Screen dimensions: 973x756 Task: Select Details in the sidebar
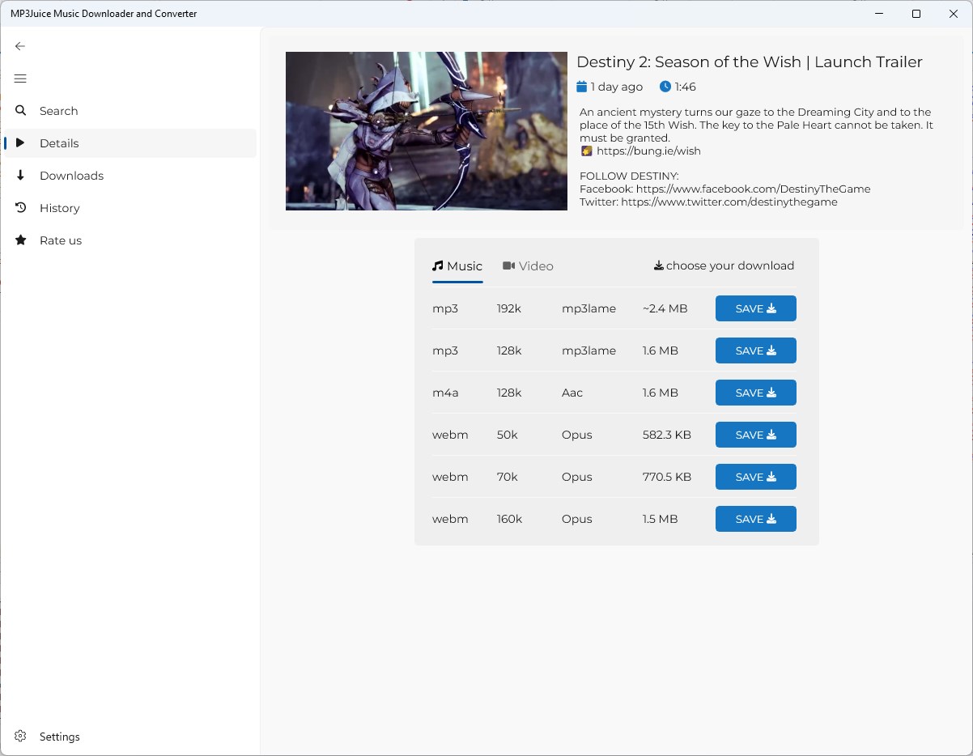pyautogui.click(x=130, y=143)
